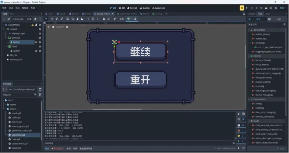Expand the assets folder
Screen dimensions: 289x153
pyautogui.click(x=5, y=104)
